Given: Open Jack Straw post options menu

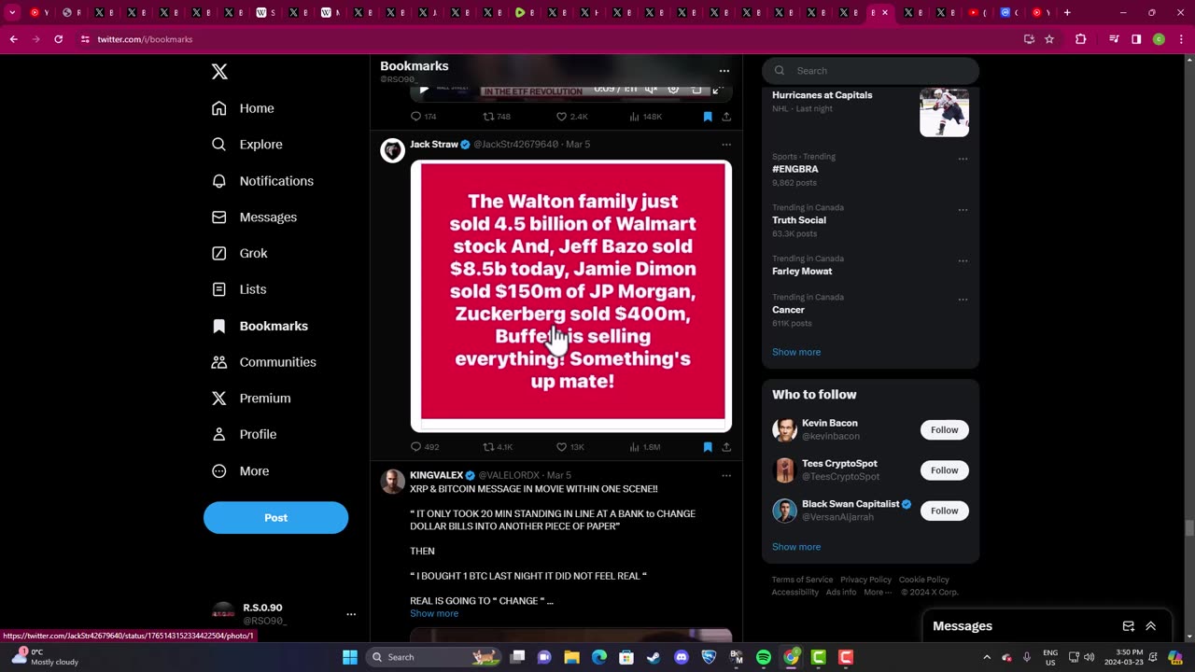Looking at the screenshot, I should 726,145.
